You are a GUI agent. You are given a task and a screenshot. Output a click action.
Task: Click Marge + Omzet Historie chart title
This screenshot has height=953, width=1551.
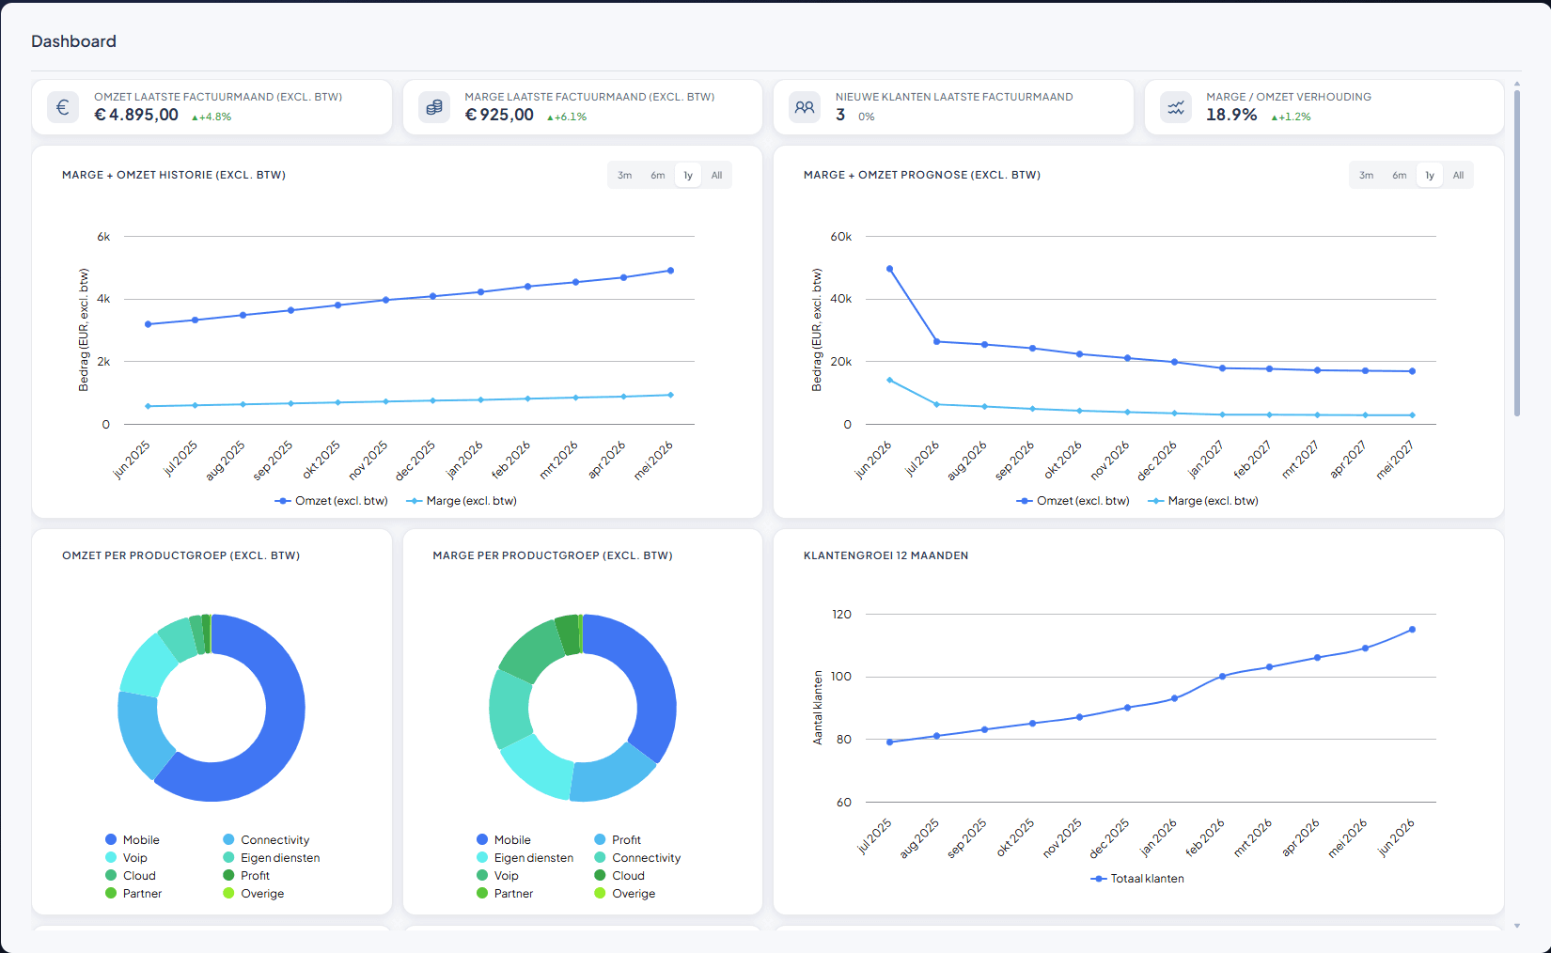coord(174,175)
